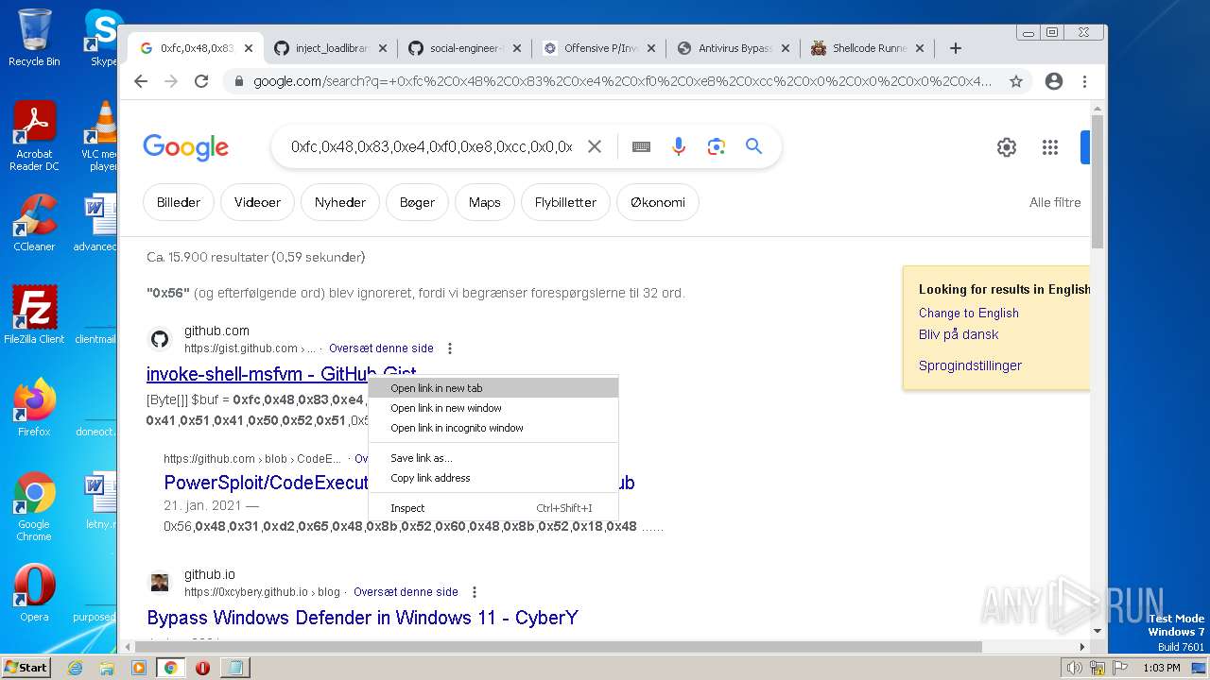Search by image with Google Lens icon

pyautogui.click(x=717, y=146)
